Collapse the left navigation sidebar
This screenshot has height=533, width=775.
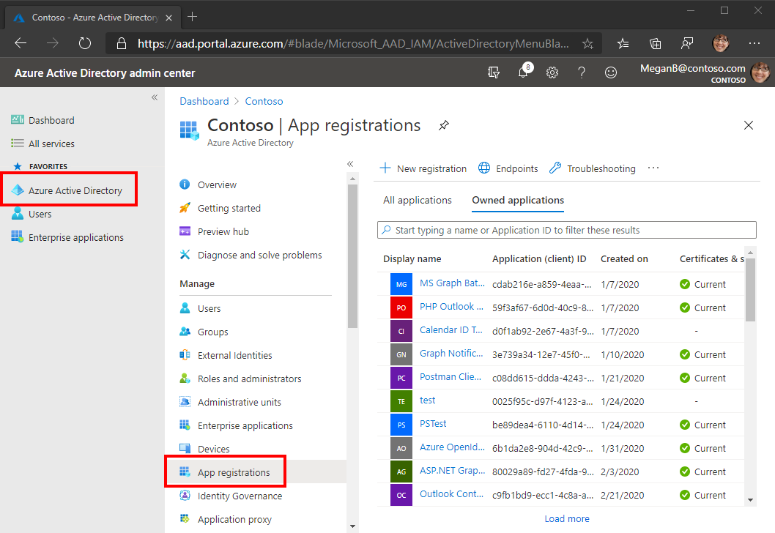[x=155, y=97]
